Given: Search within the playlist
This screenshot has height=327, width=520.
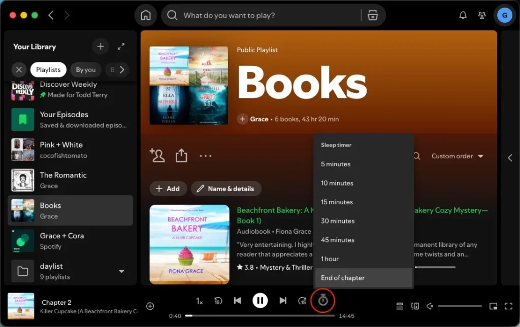Looking at the screenshot, I should coord(417,156).
